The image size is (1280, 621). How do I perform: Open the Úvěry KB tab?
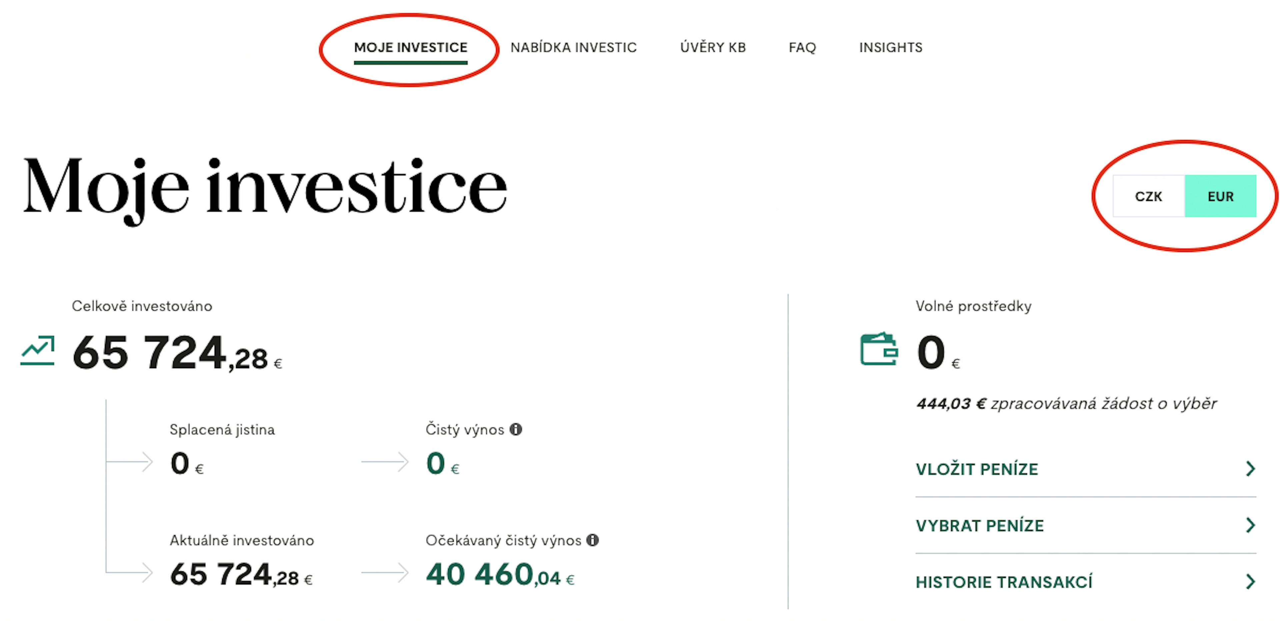(713, 48)
